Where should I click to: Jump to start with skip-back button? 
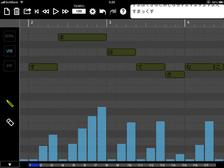coord(37,12)
